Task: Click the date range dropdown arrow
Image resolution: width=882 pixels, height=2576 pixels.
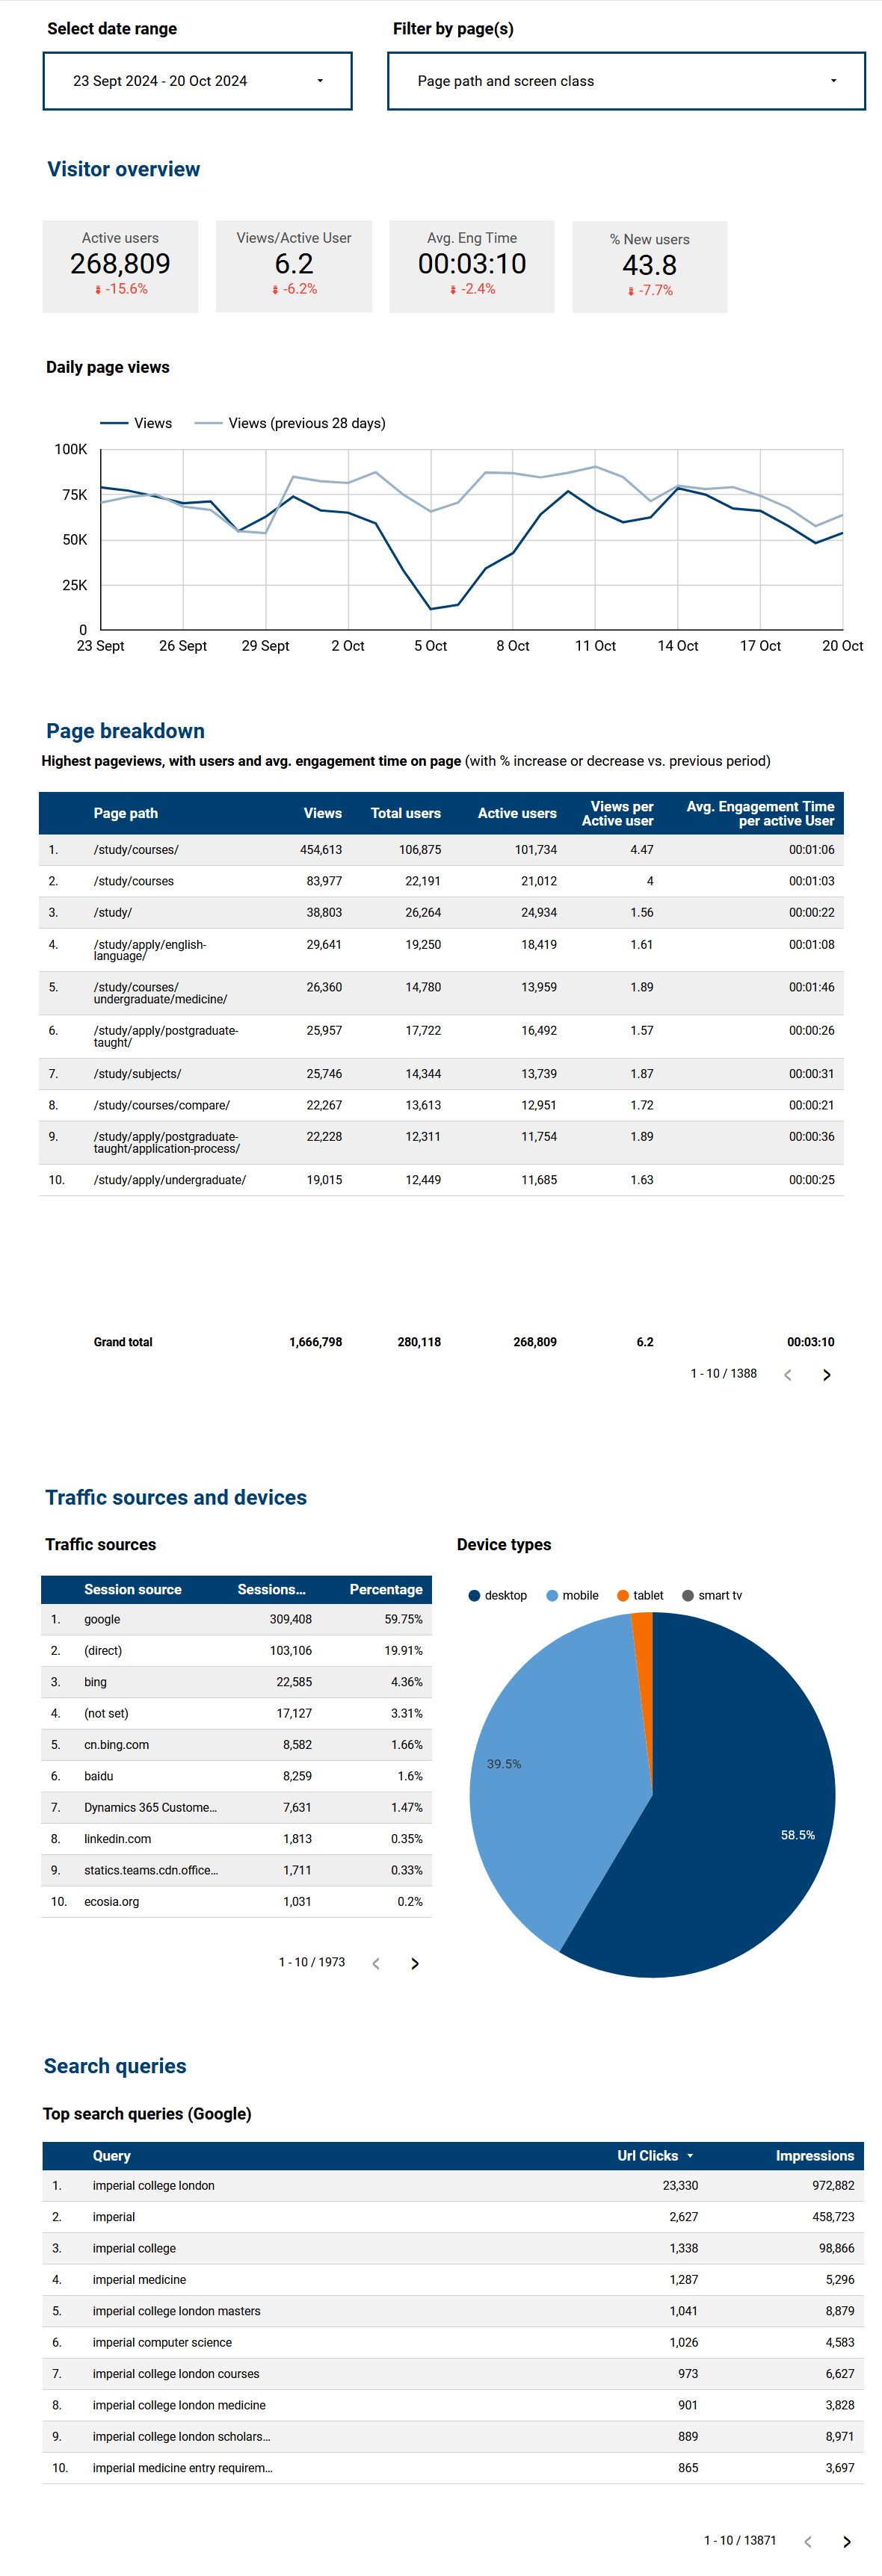Action: pos(320,81)
